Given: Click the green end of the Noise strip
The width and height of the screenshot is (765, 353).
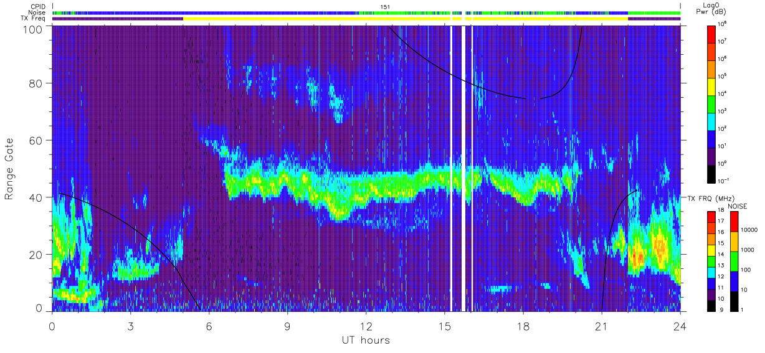Looking at the screenshot, I should pos(653,12).
